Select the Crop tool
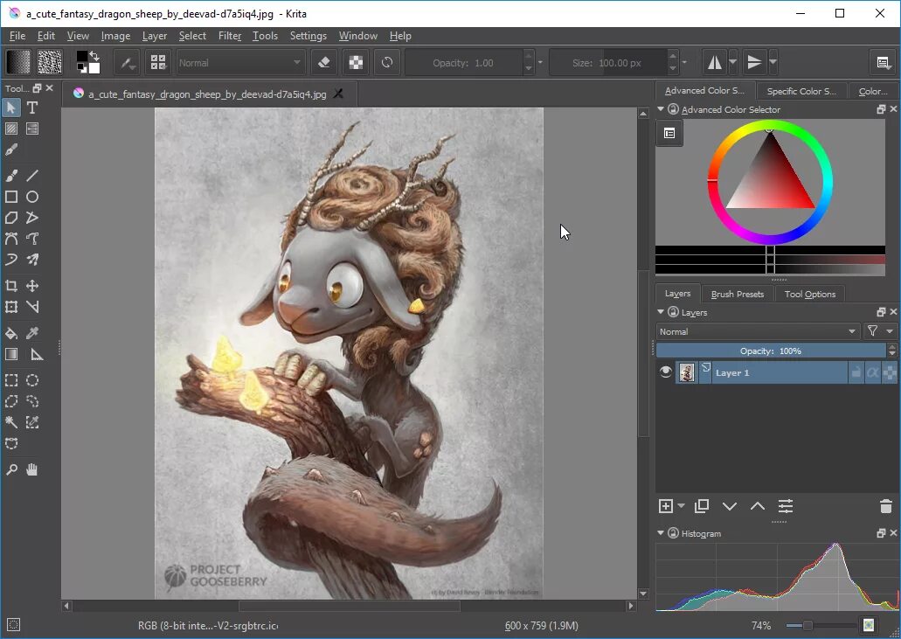Image resolution: width=901 pixels, height=639 pixels. click(x=10, y=286)
